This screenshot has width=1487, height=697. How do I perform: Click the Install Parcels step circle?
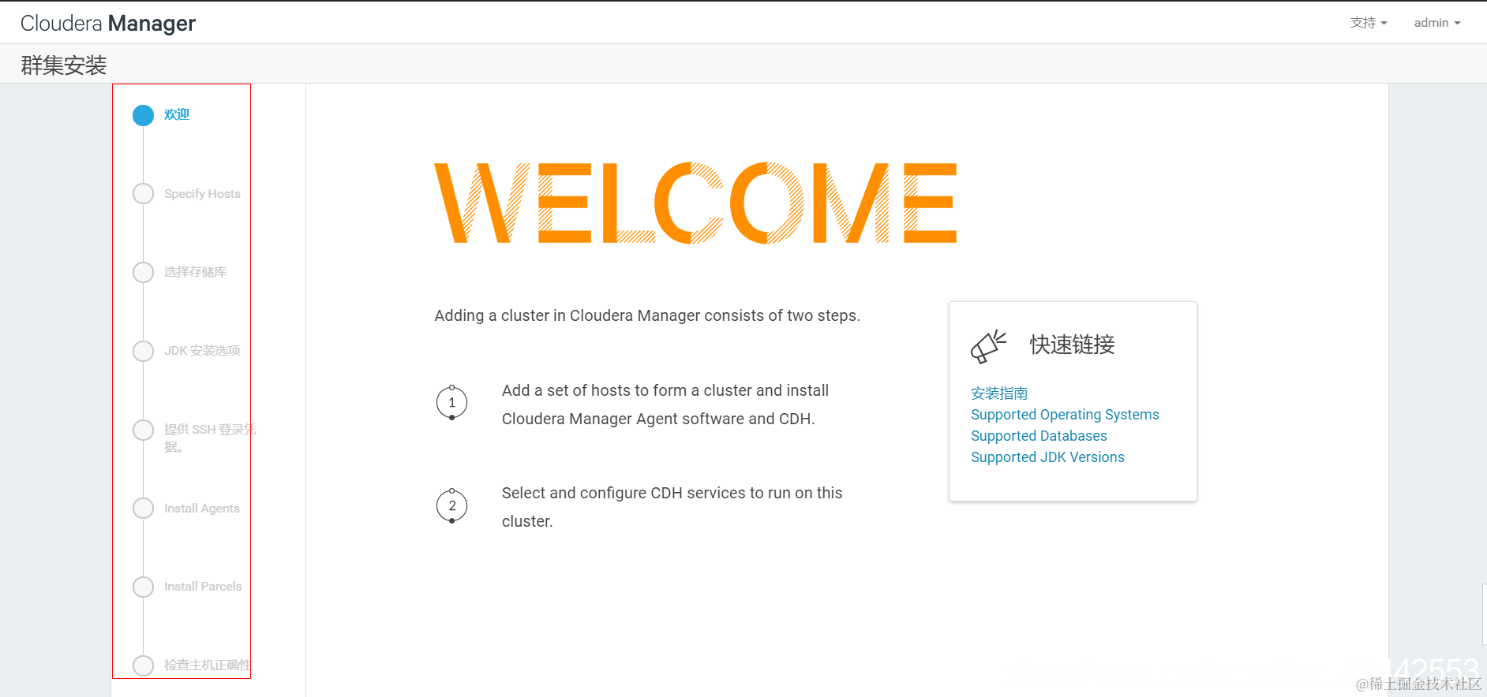point(143,587)
